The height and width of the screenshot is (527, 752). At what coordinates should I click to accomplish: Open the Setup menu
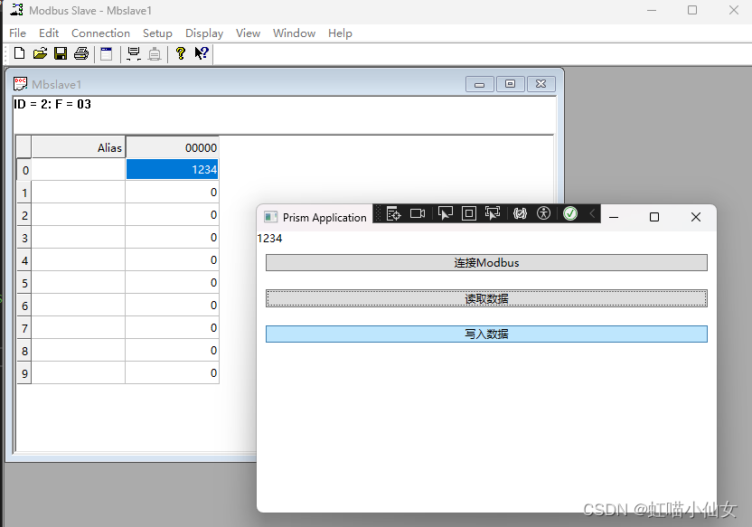[157, 33]
